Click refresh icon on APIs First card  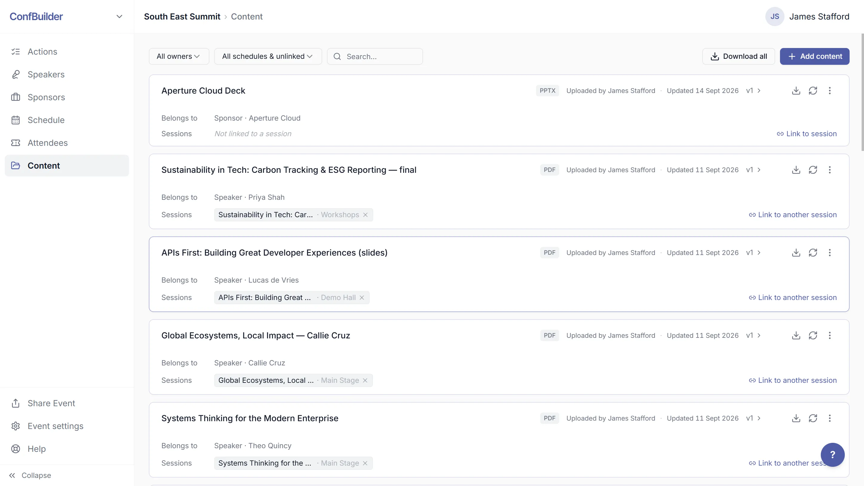pos(813,253)
